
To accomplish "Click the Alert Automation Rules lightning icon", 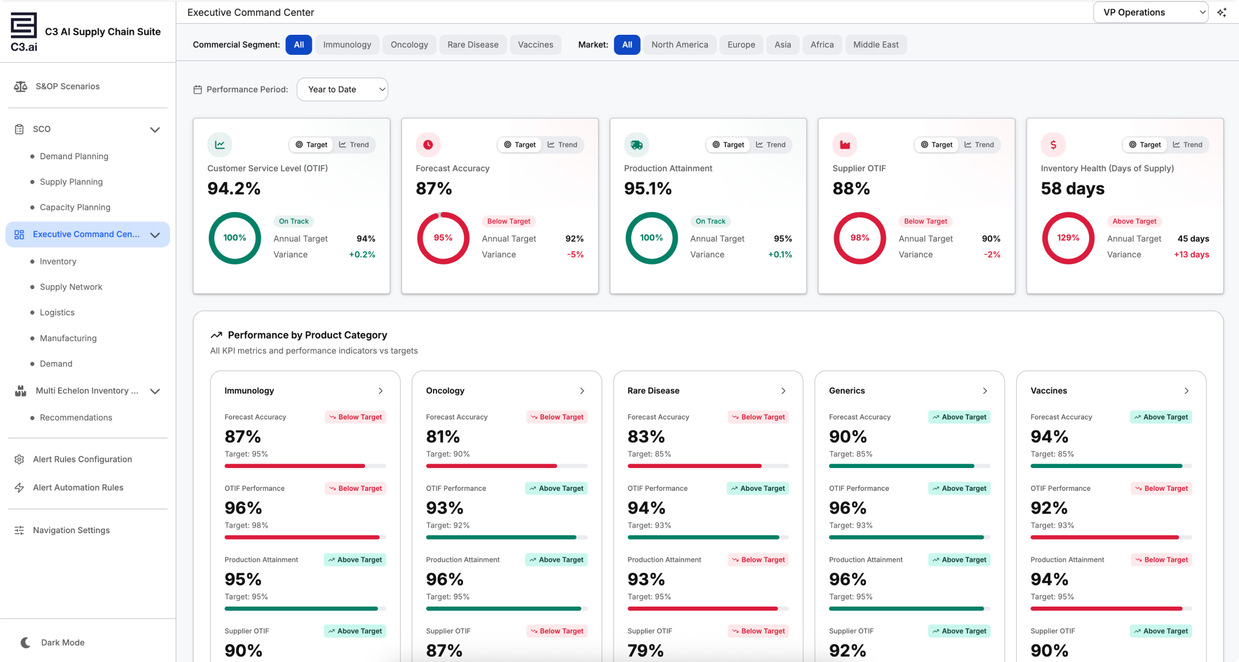I will click(20, 488).
